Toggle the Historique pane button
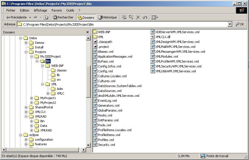249x160 pixels. pos(107,17)
